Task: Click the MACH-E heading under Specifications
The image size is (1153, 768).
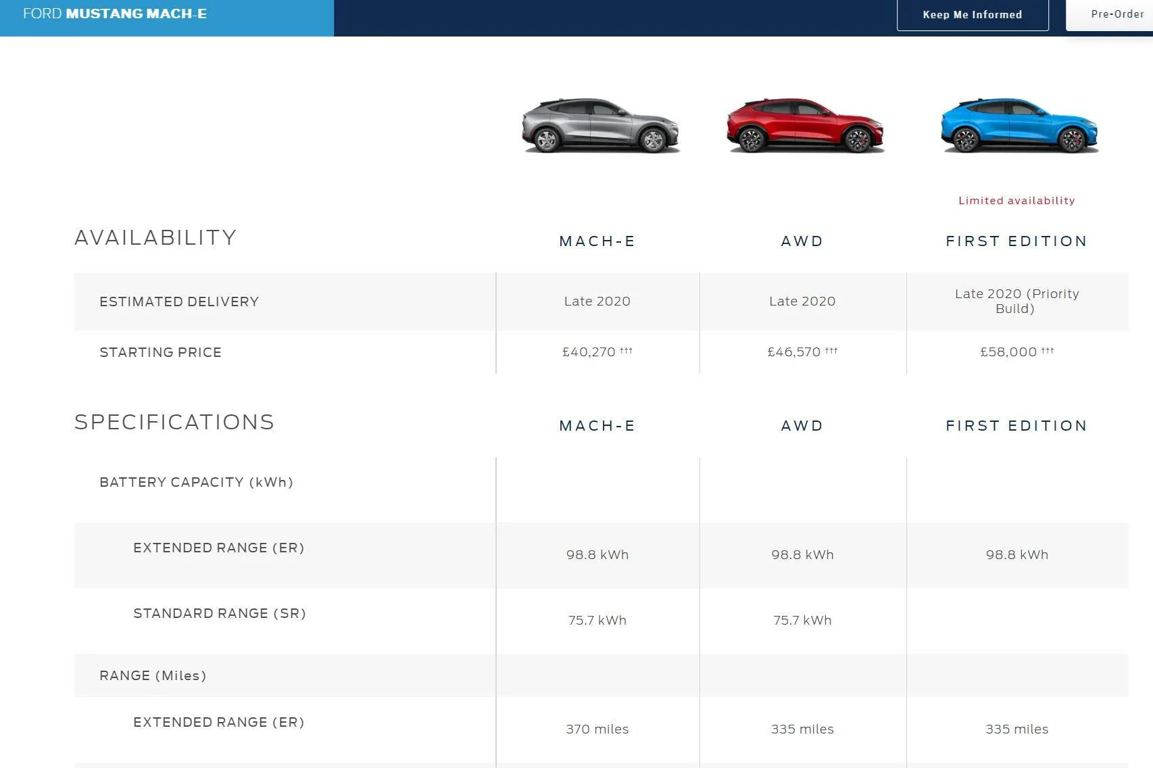Action: [597, 426]
